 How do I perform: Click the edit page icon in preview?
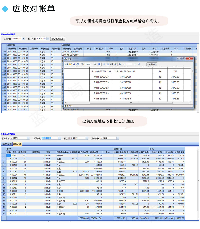115,64
